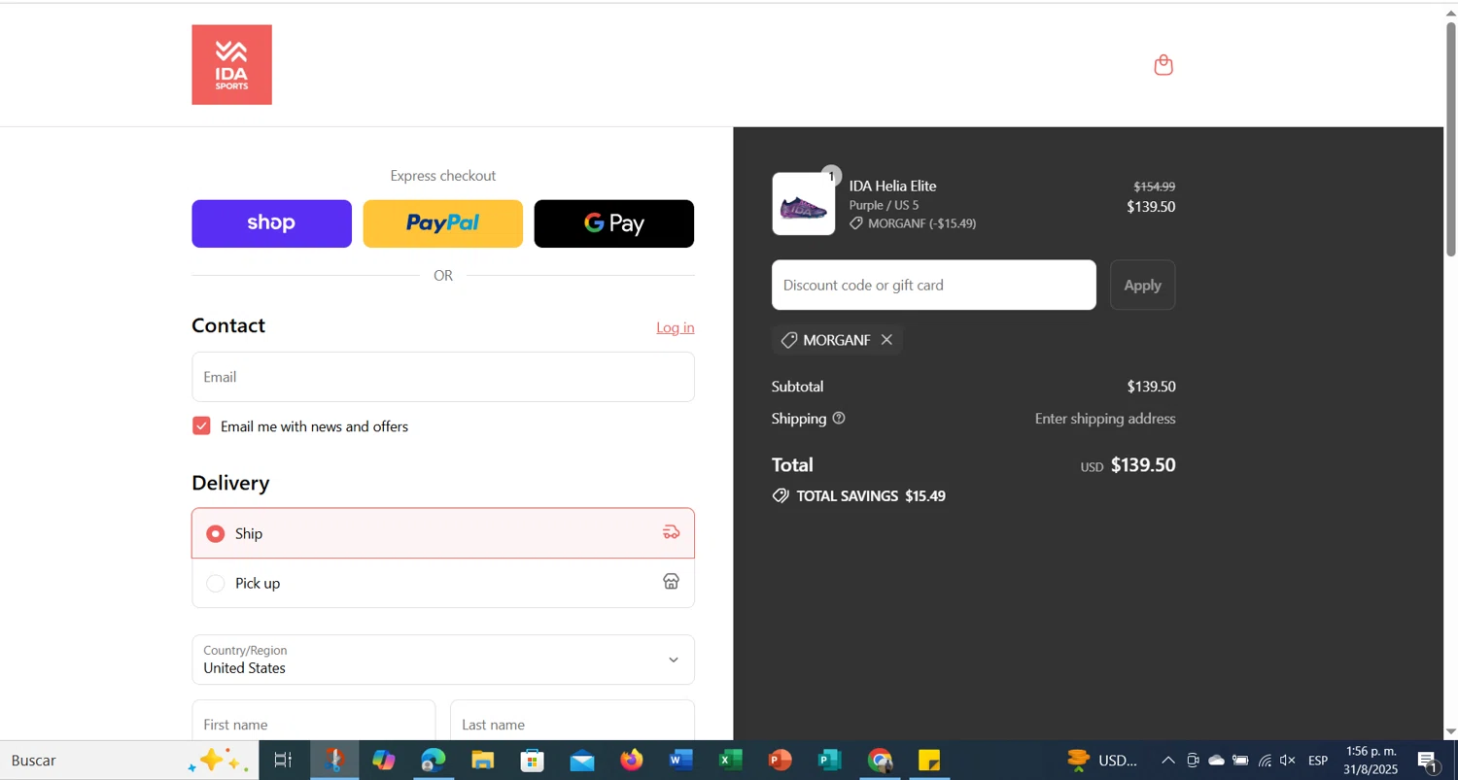Screen dimensions: 1458x780
Task: Launch Firefox from the taskbar
Action: point(632,761)
